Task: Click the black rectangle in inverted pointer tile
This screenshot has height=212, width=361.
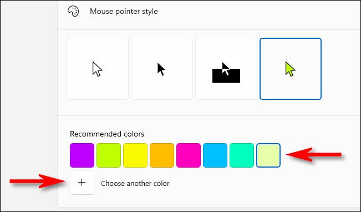Action: point(226,76)
